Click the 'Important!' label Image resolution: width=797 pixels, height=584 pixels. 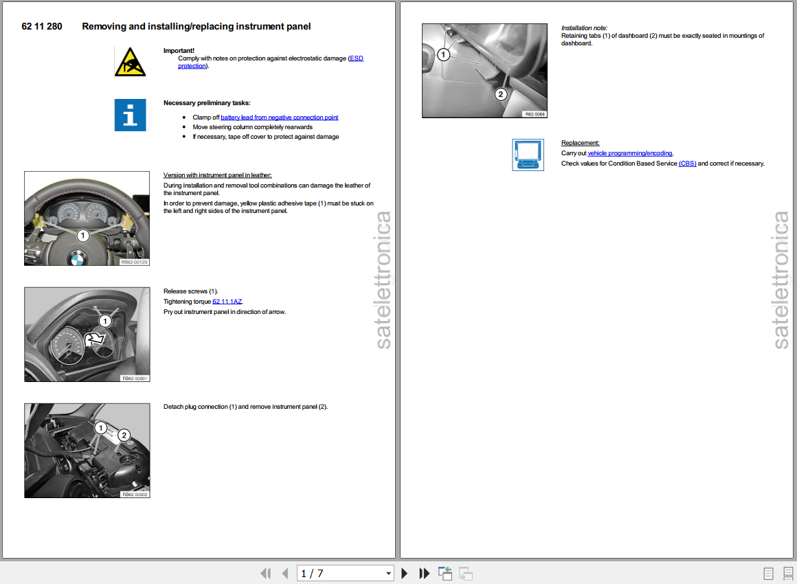tap(179, 51)
